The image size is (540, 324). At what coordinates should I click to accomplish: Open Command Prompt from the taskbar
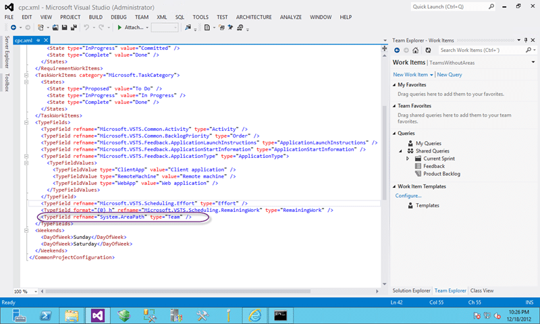[x=281, y=315]
